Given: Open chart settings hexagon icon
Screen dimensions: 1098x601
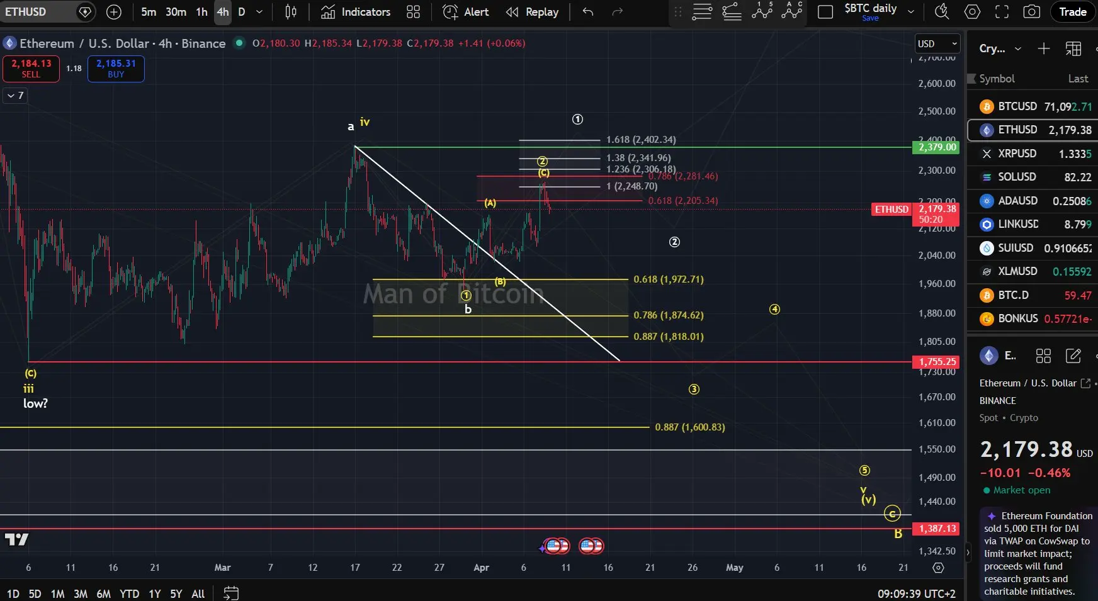Looking at the screenshot, I should click(x=972, y=12).
